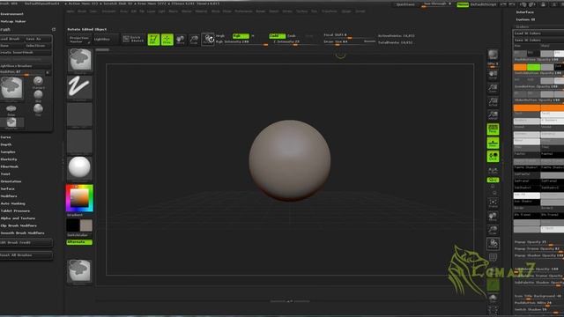
Task: Adjust the Rgb Intensity slider
Action: (x=241, y=42)
